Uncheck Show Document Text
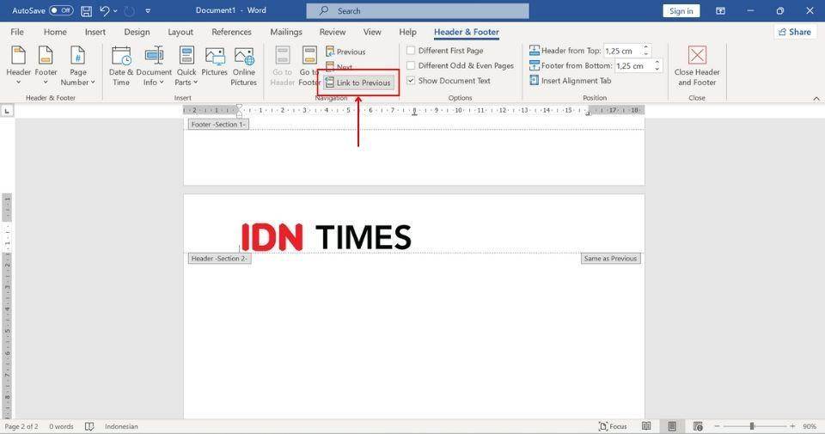The width and height of the screenshot is (825, 434). [x=449, y=81]
